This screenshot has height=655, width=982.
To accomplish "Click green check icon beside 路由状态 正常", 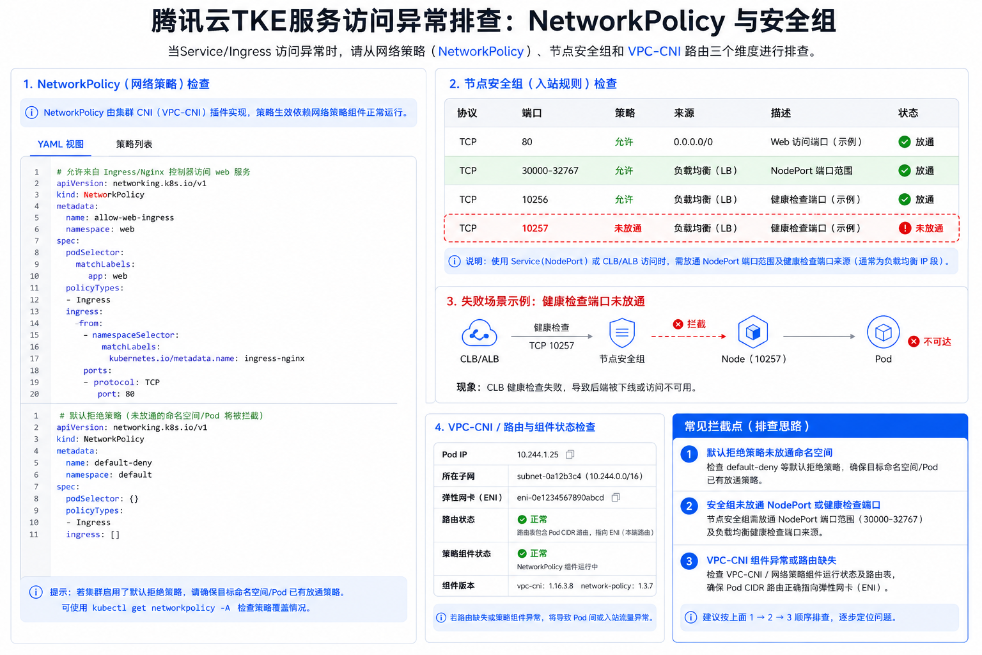I will pyautogui.click(x=522, y=519).
